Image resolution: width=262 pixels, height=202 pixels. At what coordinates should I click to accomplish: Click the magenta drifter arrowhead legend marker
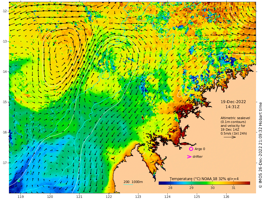189,157
